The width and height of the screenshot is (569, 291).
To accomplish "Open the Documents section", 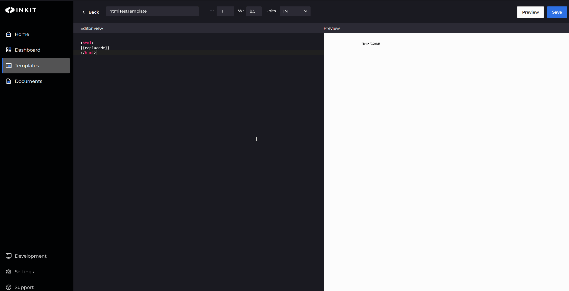I will pos(28,81).
